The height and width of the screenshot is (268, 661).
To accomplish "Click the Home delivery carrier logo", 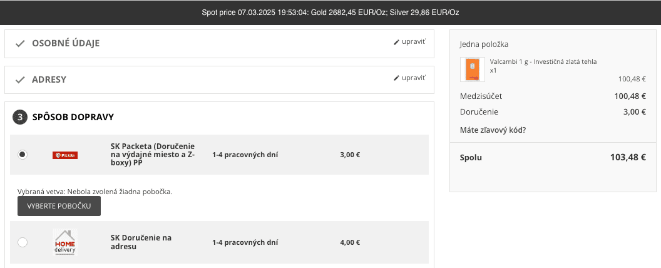I will point(65,242).
